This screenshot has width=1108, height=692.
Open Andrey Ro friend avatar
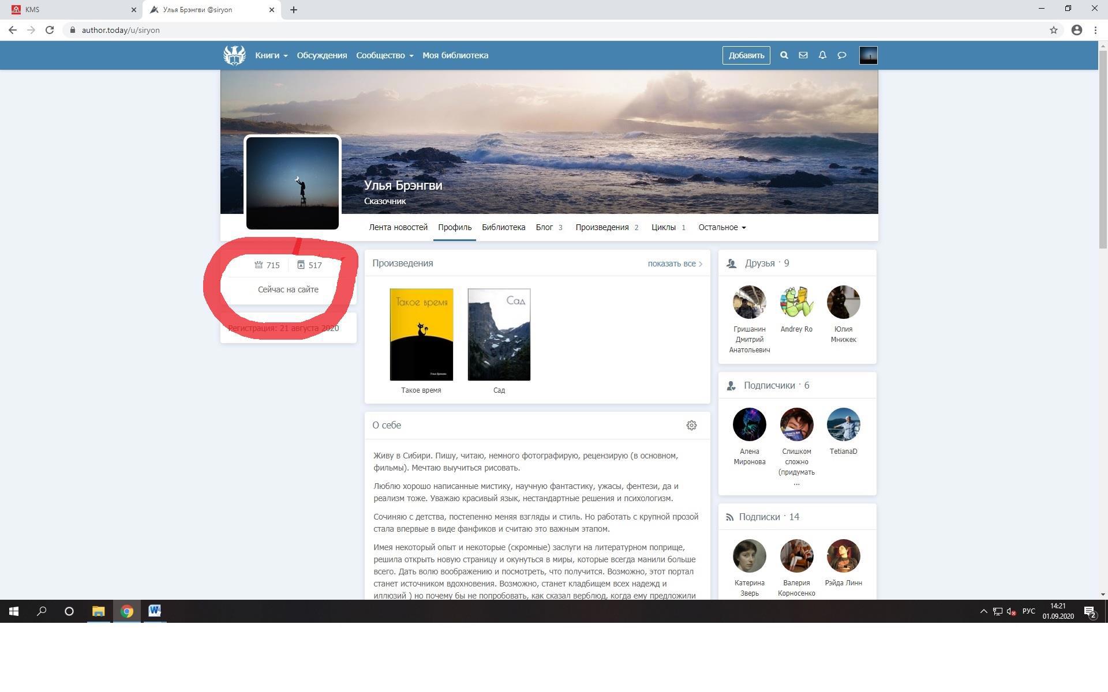click(x=796, y=302)
